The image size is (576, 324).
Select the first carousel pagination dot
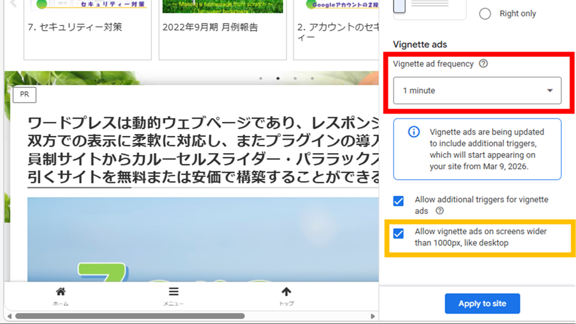click(x=260, y=78)
